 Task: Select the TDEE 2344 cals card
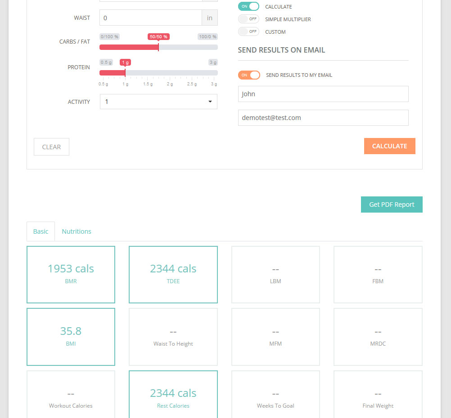click(x=173, y=274)
